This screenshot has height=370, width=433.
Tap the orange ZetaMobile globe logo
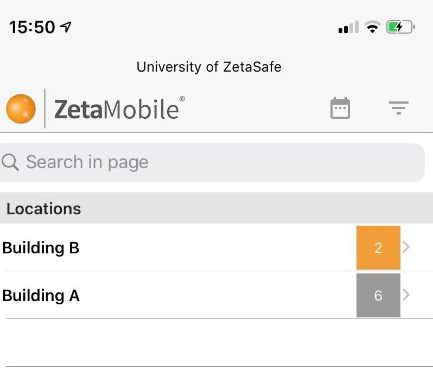click(x=21, y=109)
